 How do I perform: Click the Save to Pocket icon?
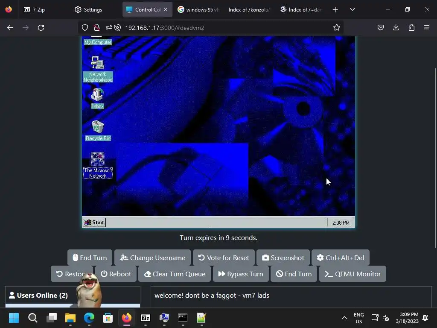click(381, 28)
